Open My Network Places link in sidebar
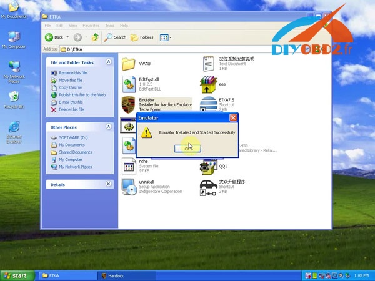This screenshot has height=281, width=375. [x=76, y=167]
